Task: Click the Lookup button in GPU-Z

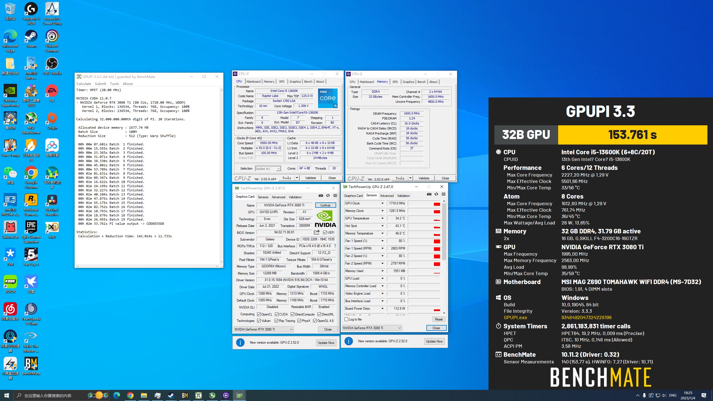Action: click(325, 205)
